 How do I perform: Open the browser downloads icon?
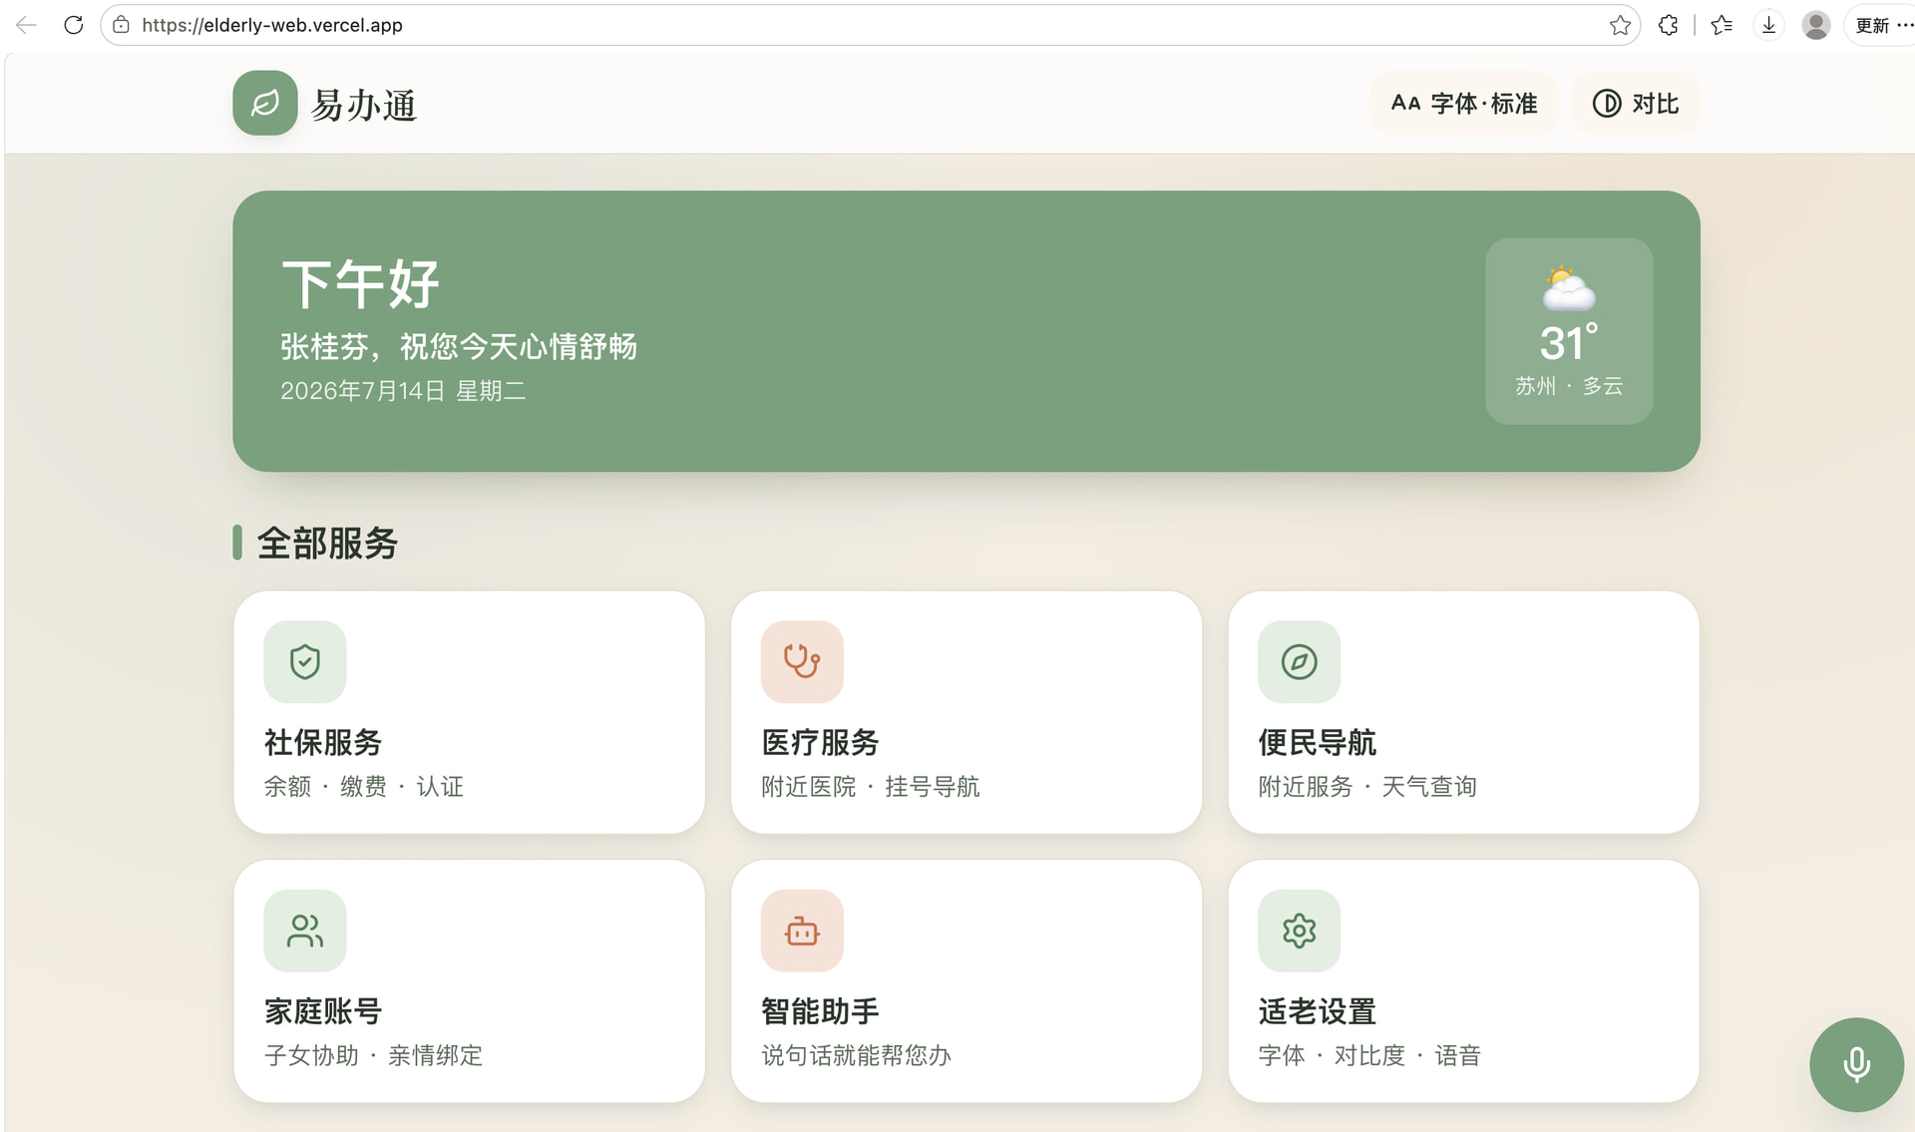[x=1768, y=25]
